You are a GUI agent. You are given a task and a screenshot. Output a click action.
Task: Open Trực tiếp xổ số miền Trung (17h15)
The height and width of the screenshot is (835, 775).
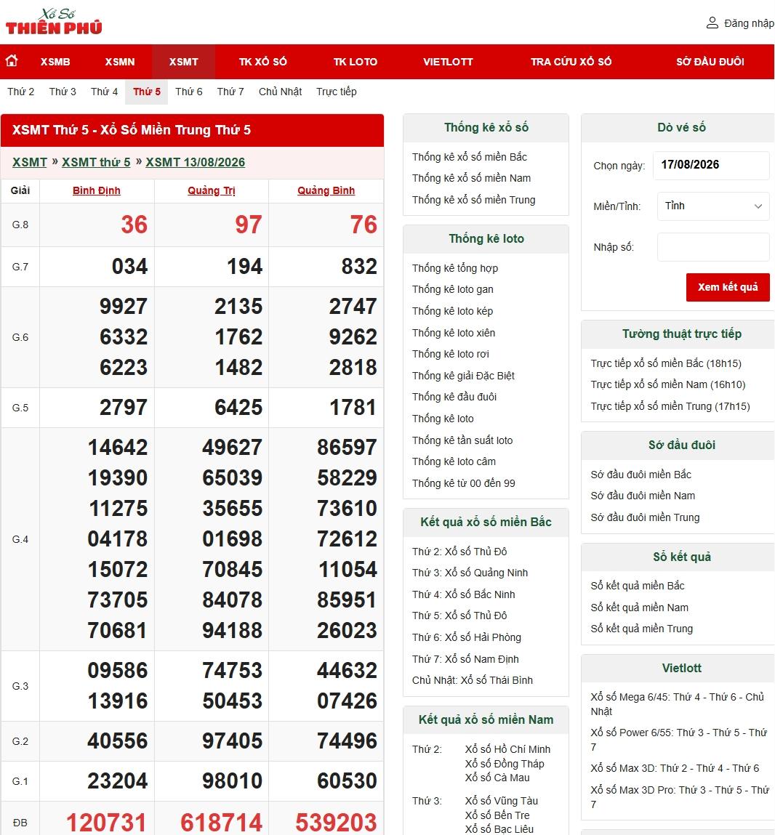pyautogui.click(x=670, y=406)
